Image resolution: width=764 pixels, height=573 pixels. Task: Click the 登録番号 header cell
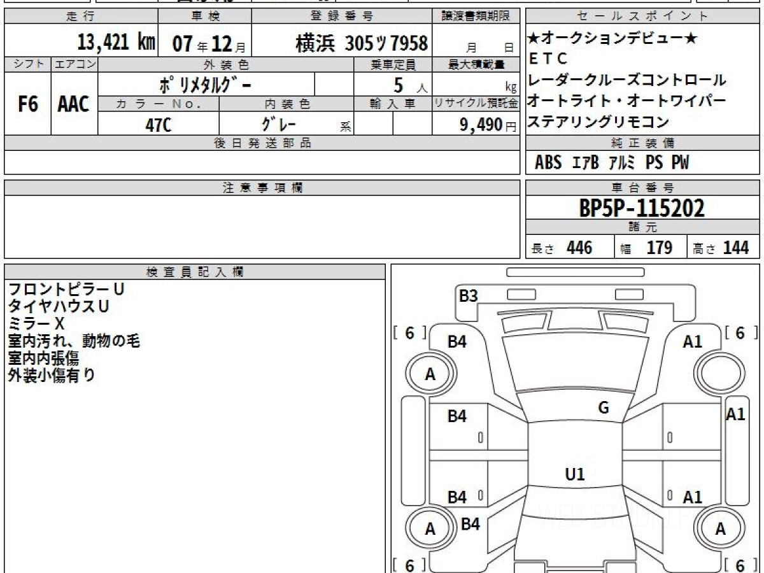(343, 17)
